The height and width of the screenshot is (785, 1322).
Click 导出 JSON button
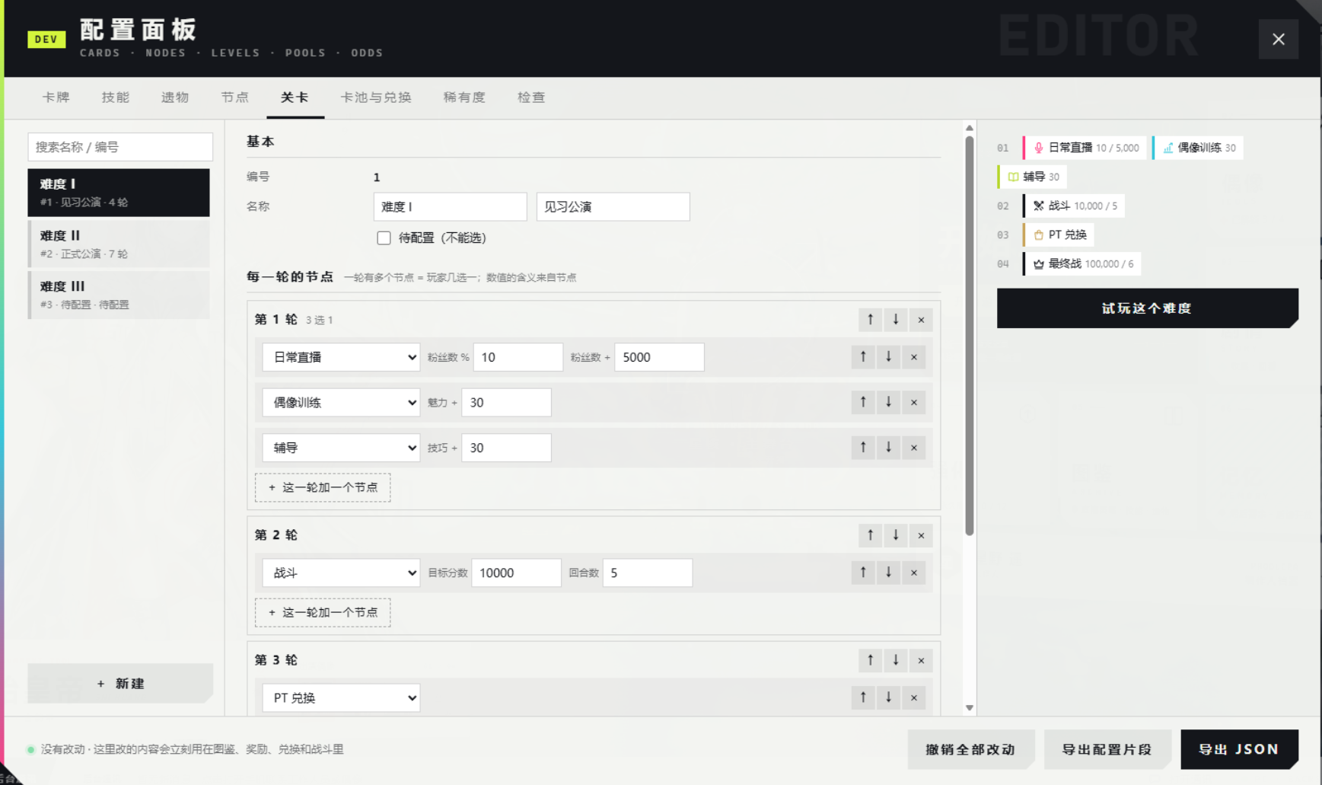click(x=1239, y=749)
